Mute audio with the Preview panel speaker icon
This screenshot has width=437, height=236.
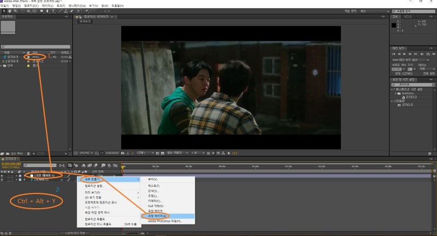422,54
